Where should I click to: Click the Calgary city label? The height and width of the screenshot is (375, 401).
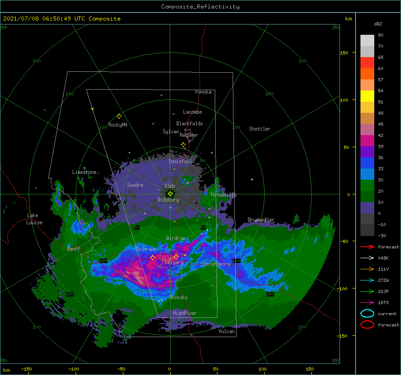[174, 262]
